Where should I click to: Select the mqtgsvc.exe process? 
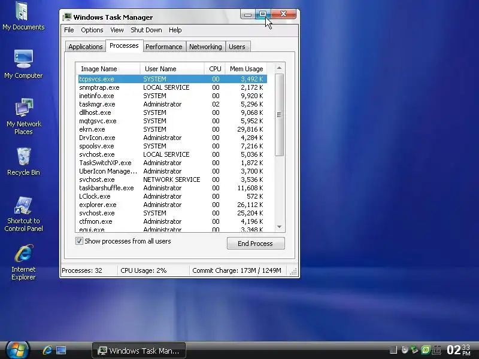point(172,121)
